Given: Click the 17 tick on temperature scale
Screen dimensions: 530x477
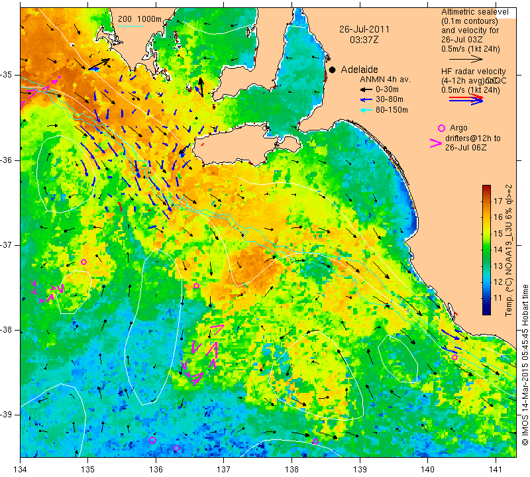Looking at the screenshot, I should 498,201.
